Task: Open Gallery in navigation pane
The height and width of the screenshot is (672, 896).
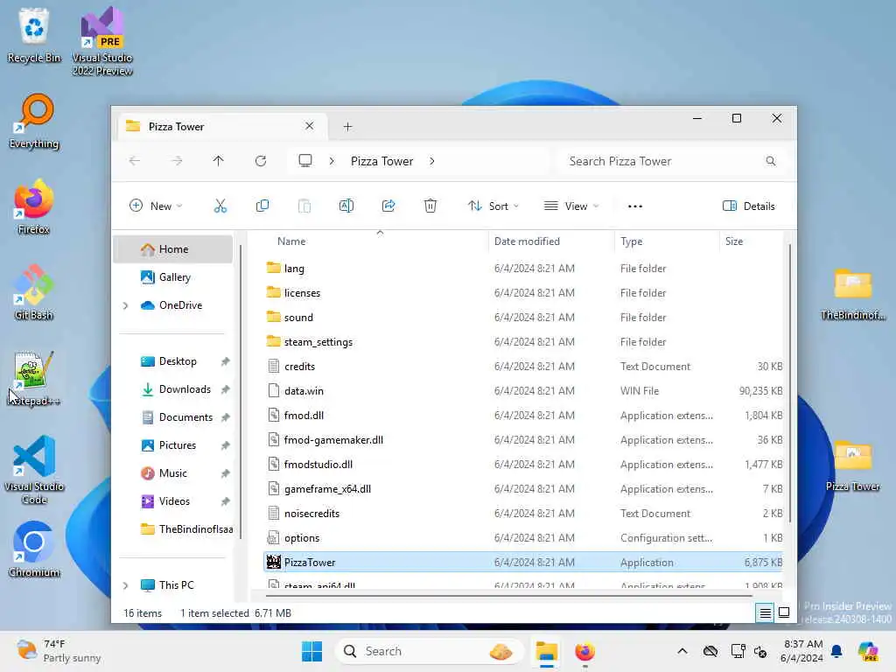Action: coord(173,277)
